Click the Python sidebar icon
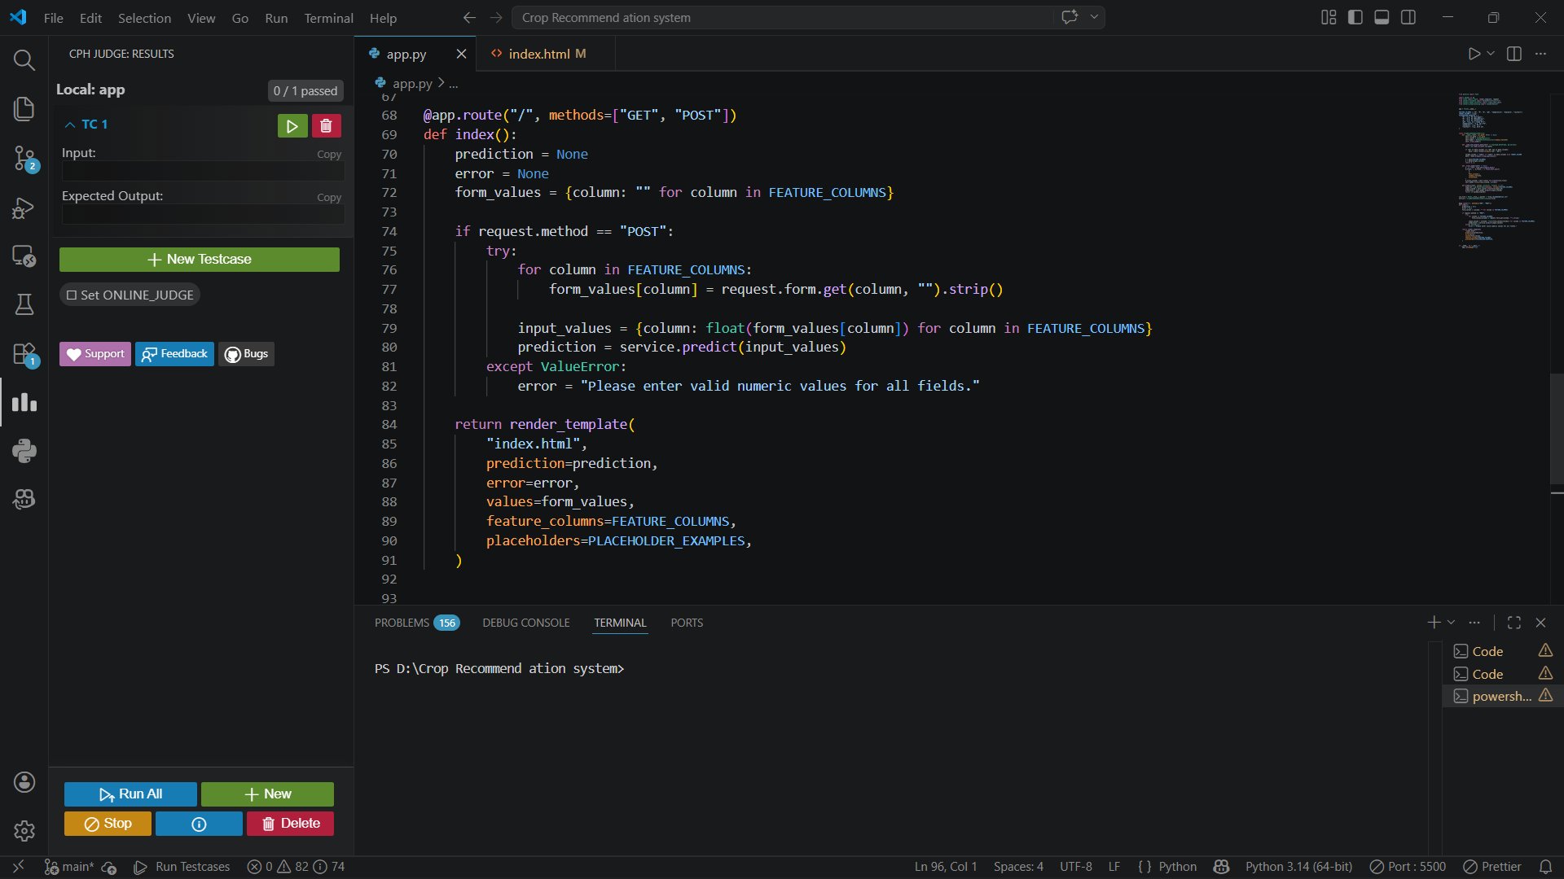 pos(24,451)
